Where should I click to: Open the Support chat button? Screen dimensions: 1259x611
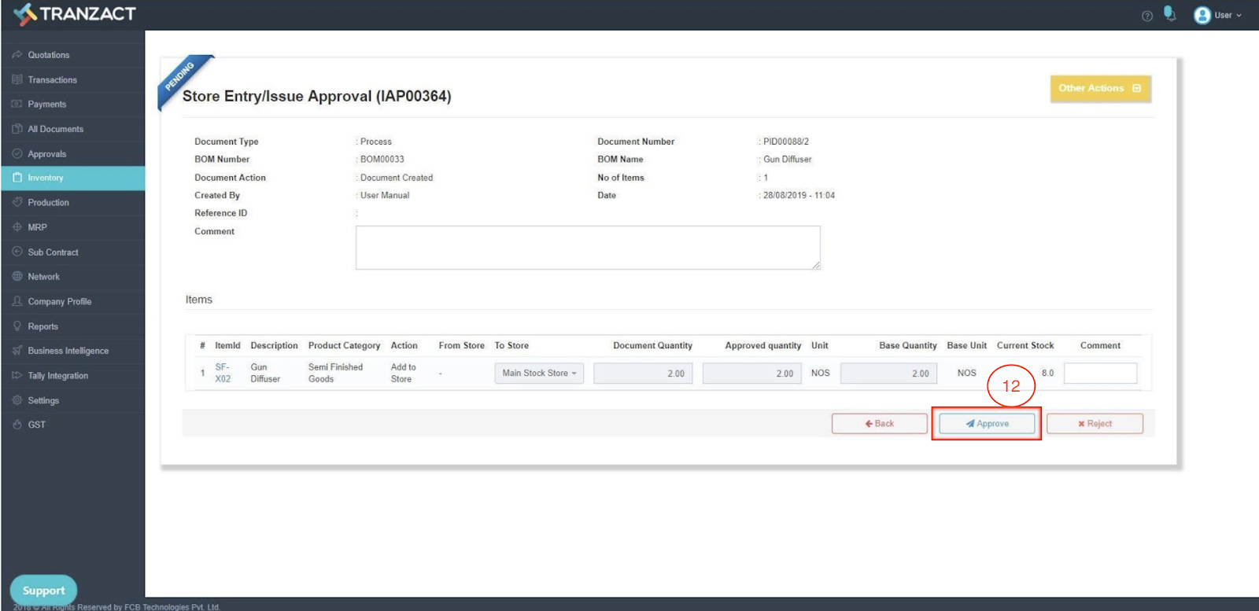[43, 590]
